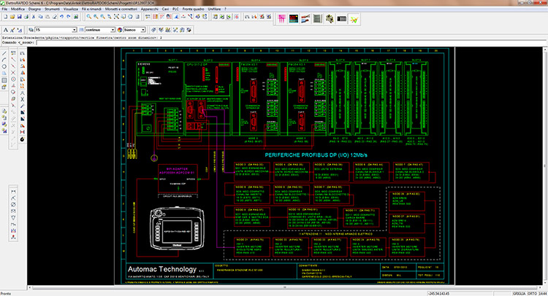Click the black round symbol icon in left panel
Image resolution: width=548 pixels, height=296 pixels.
coord(23,139)
